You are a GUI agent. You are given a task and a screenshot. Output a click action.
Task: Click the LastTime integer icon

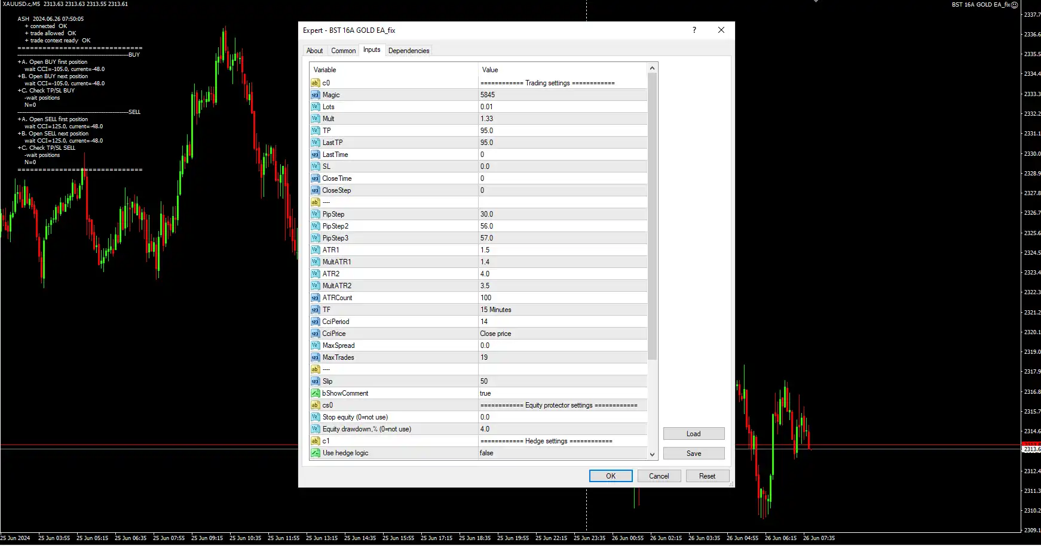pos(315,155)
